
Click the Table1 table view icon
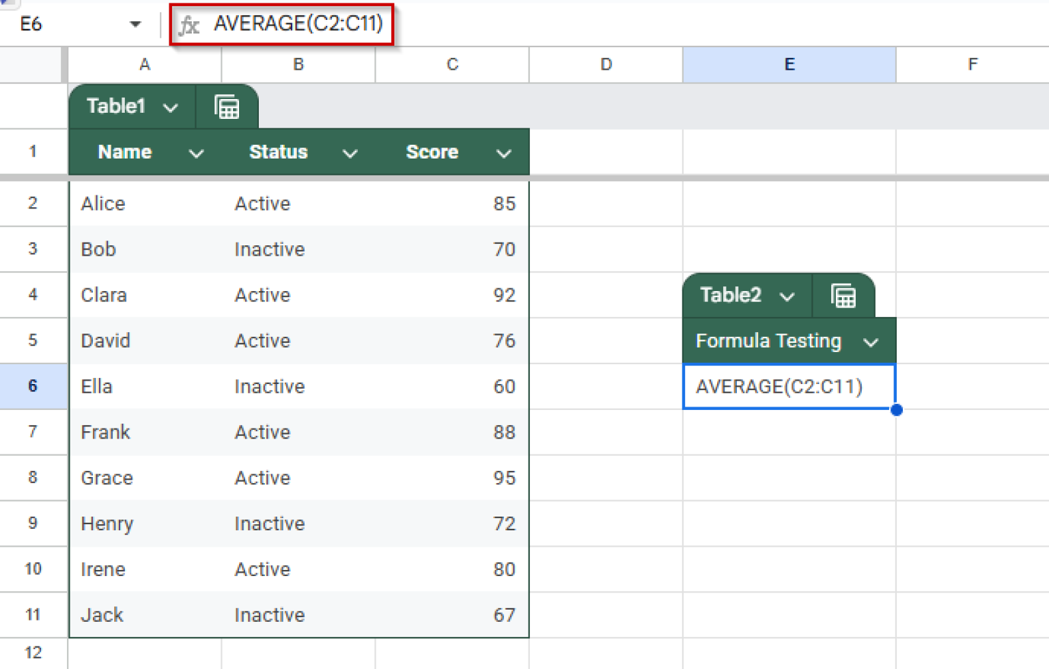click(x=227, y=107)
